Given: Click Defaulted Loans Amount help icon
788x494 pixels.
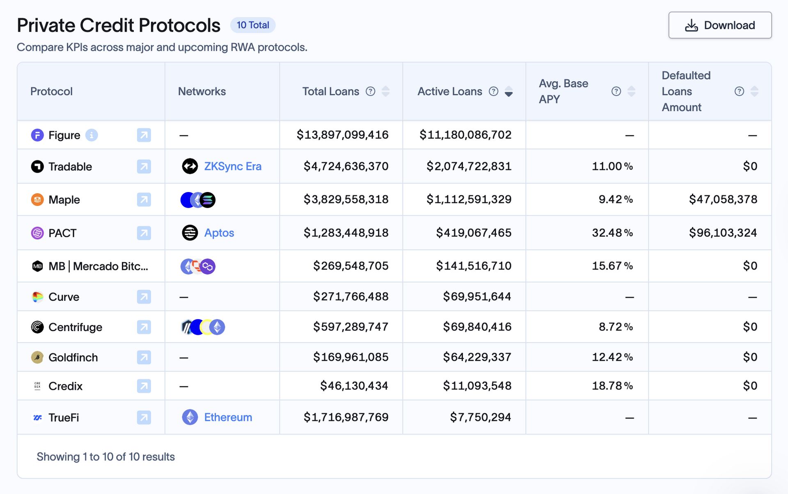Looking at the screenshot, I should pyautogui.click(x=739, y=91).
